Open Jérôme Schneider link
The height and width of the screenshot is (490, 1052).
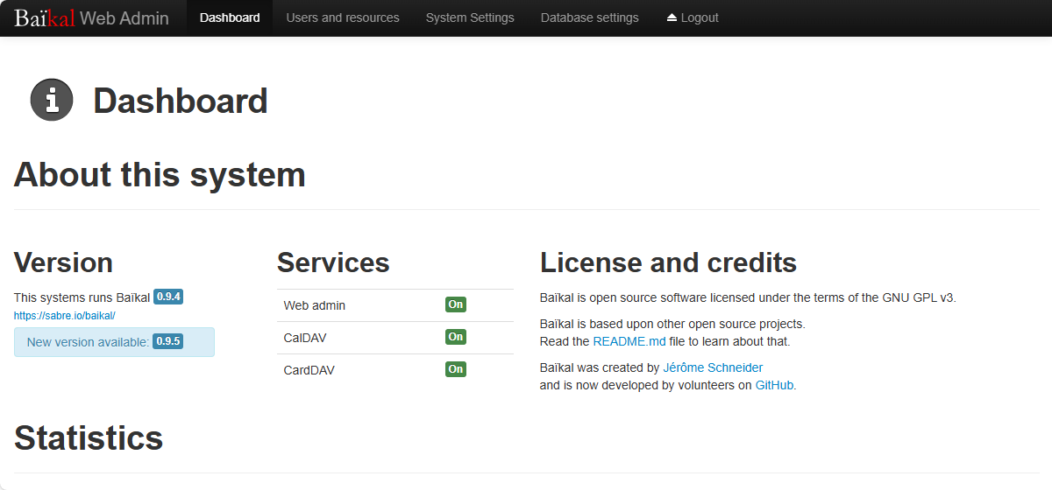click(713, 367)
